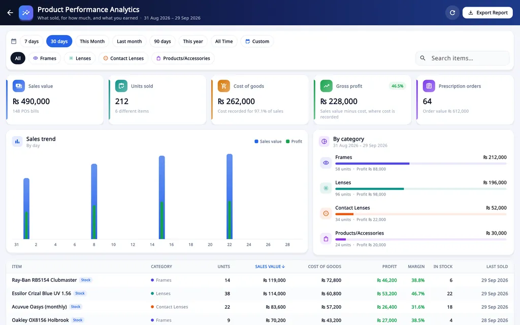The image size is (520, 325).
Task: Click the 46.5% gross margin badge
Action: click(x=397, y=86)
